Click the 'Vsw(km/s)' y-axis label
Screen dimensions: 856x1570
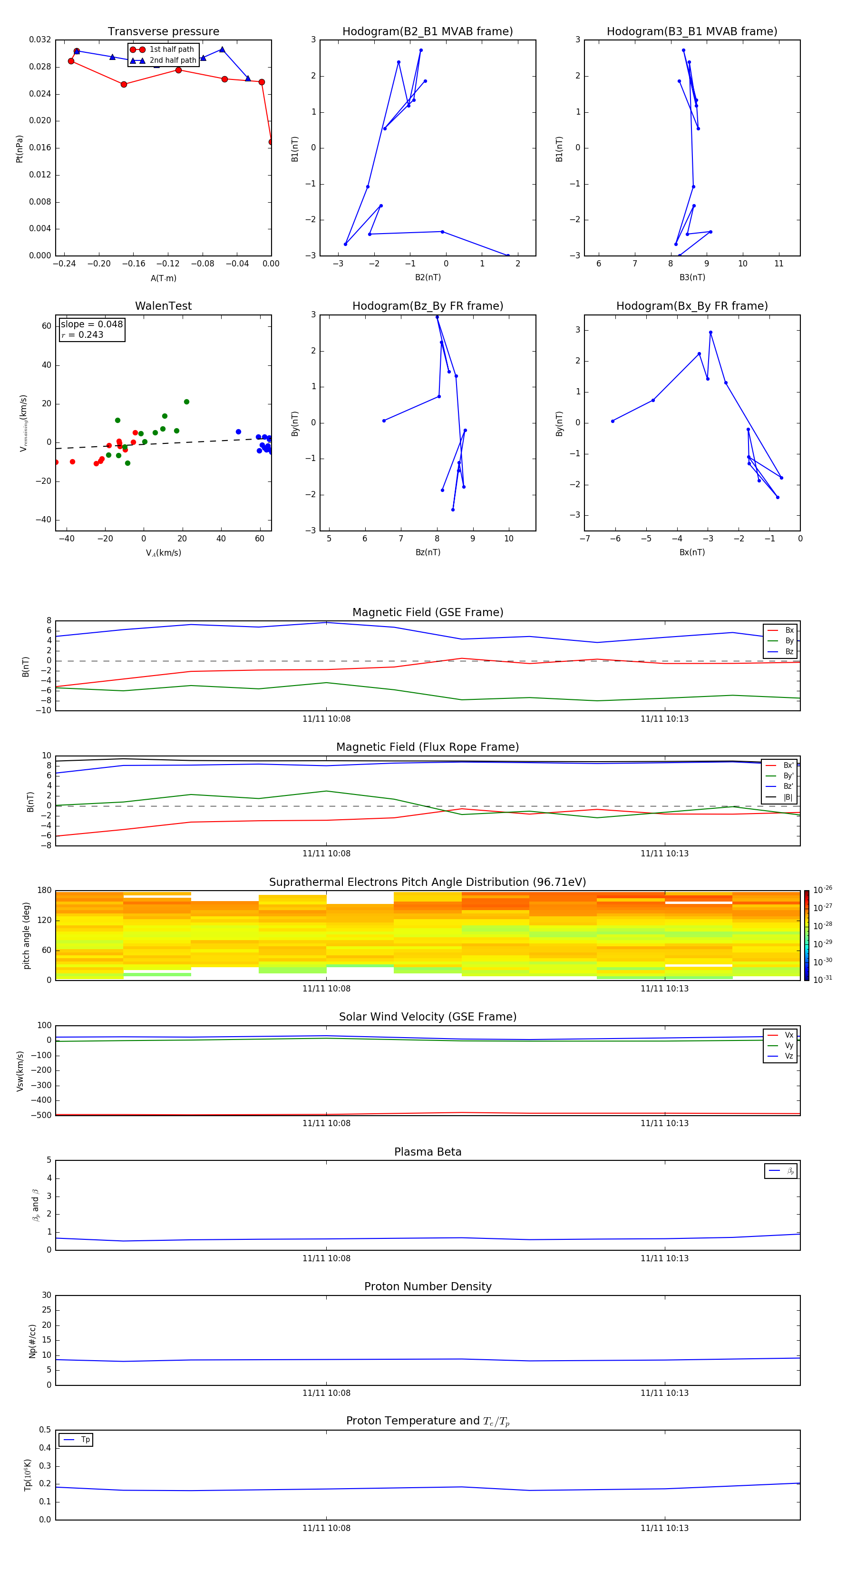(20, 1071)
